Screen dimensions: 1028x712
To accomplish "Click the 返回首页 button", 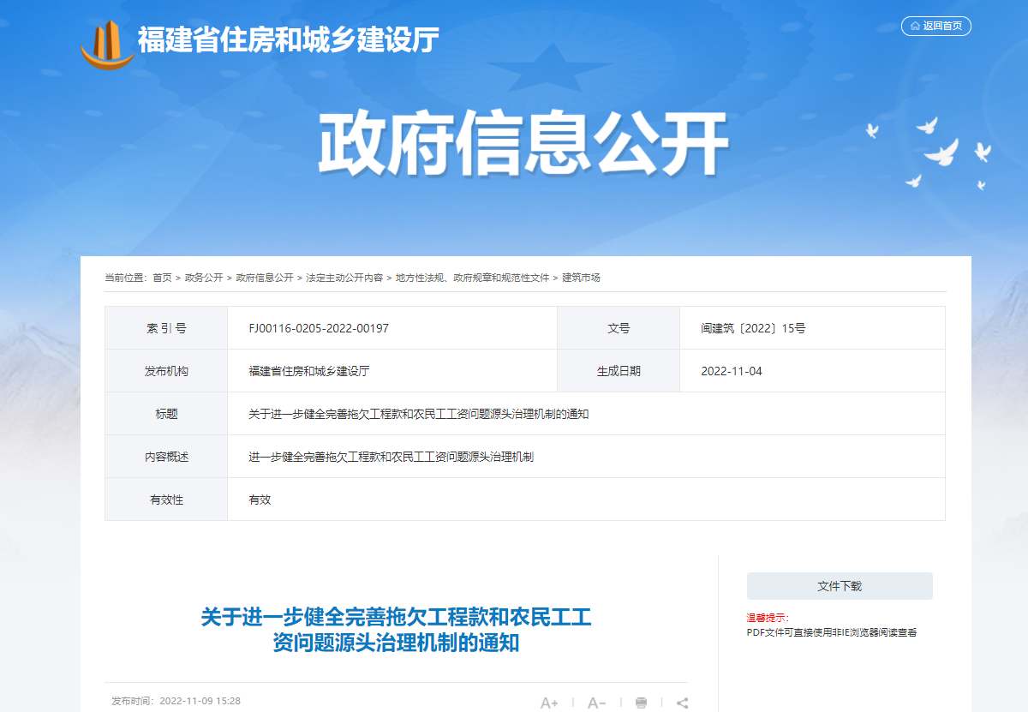I will coord(937,27).
